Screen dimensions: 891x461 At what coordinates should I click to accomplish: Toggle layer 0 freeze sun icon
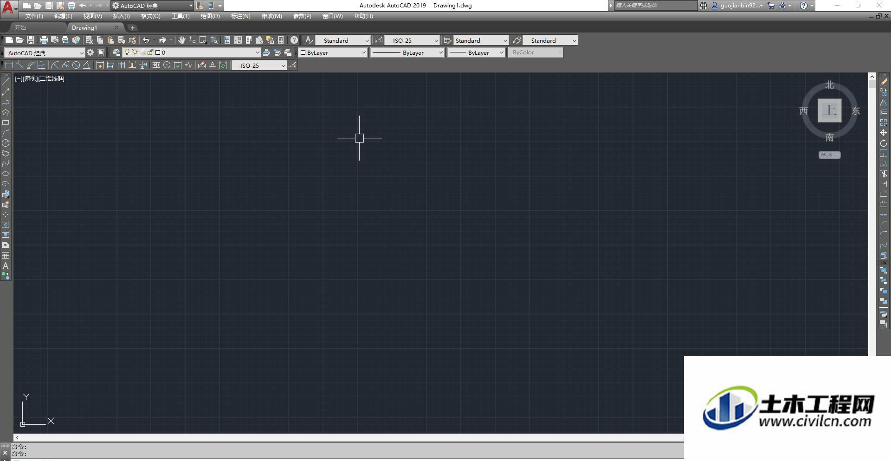(135, 52)
